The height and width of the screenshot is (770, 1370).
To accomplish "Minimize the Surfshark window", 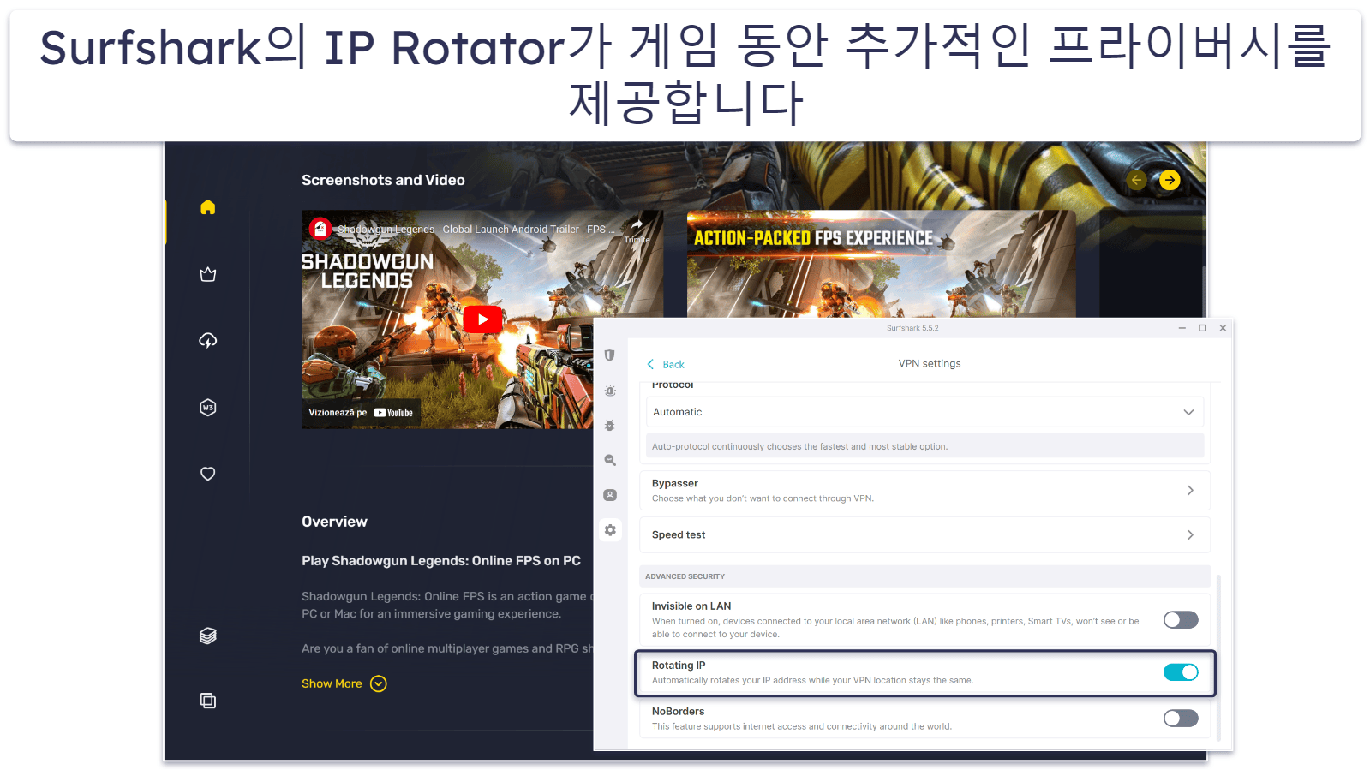I will pos(1182,328).
